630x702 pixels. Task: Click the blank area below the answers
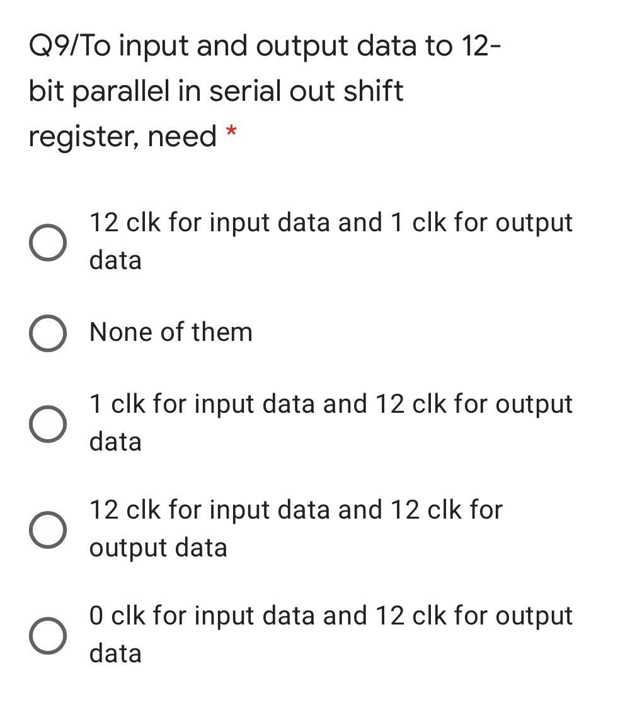coord(315,687)
